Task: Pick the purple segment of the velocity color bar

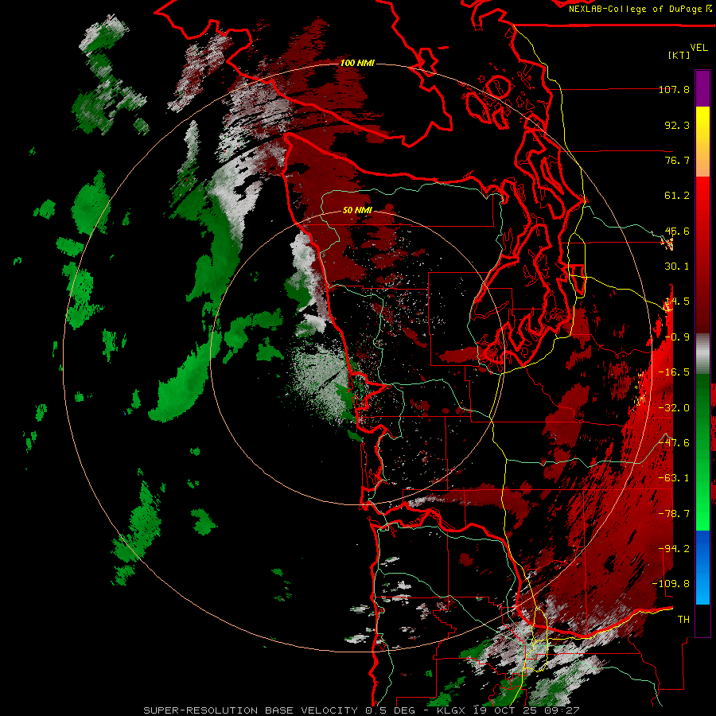Action: tap(702, 88)
